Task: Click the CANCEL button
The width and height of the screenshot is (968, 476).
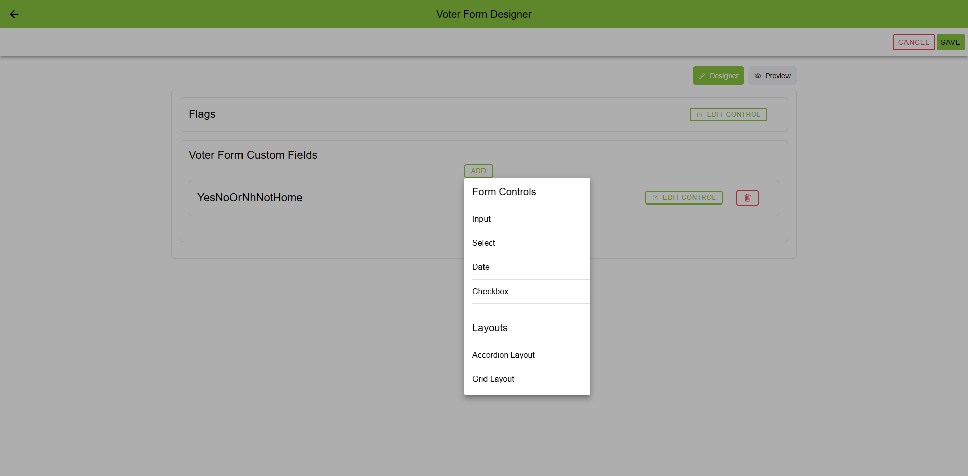Action: 914,42
